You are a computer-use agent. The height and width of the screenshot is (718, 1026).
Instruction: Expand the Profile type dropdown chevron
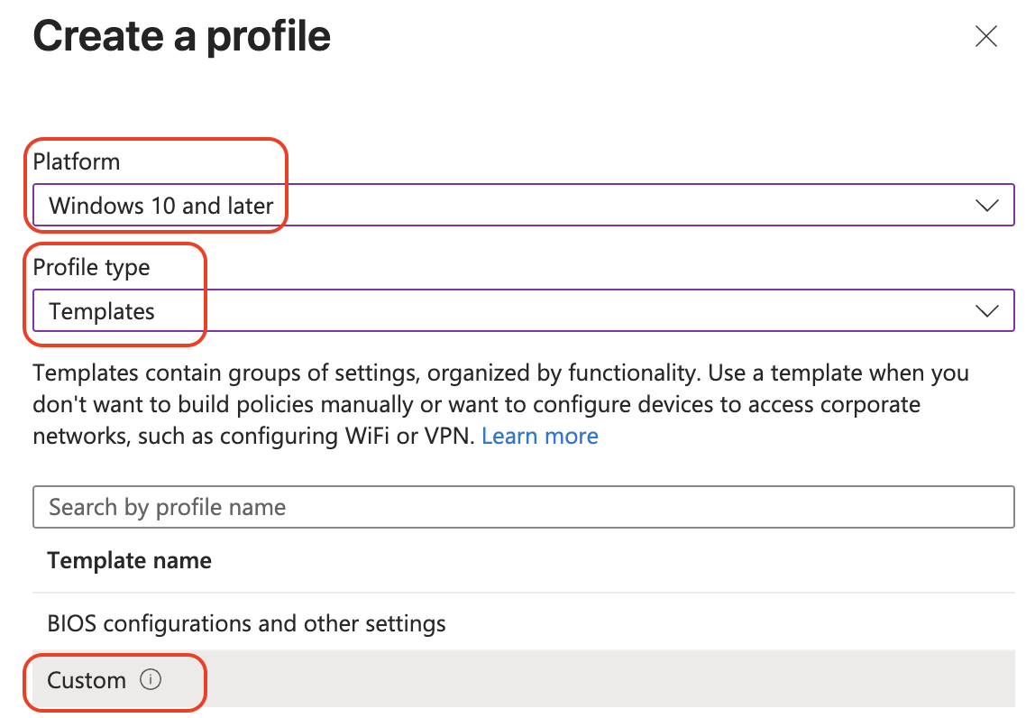(986, 311)
